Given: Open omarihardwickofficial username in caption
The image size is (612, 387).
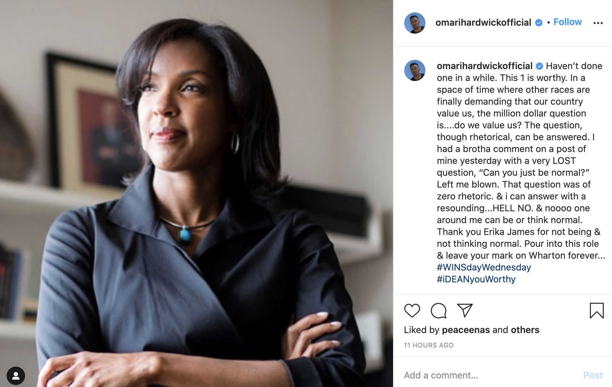Looking at the screenshot, I should coord(484,66).
